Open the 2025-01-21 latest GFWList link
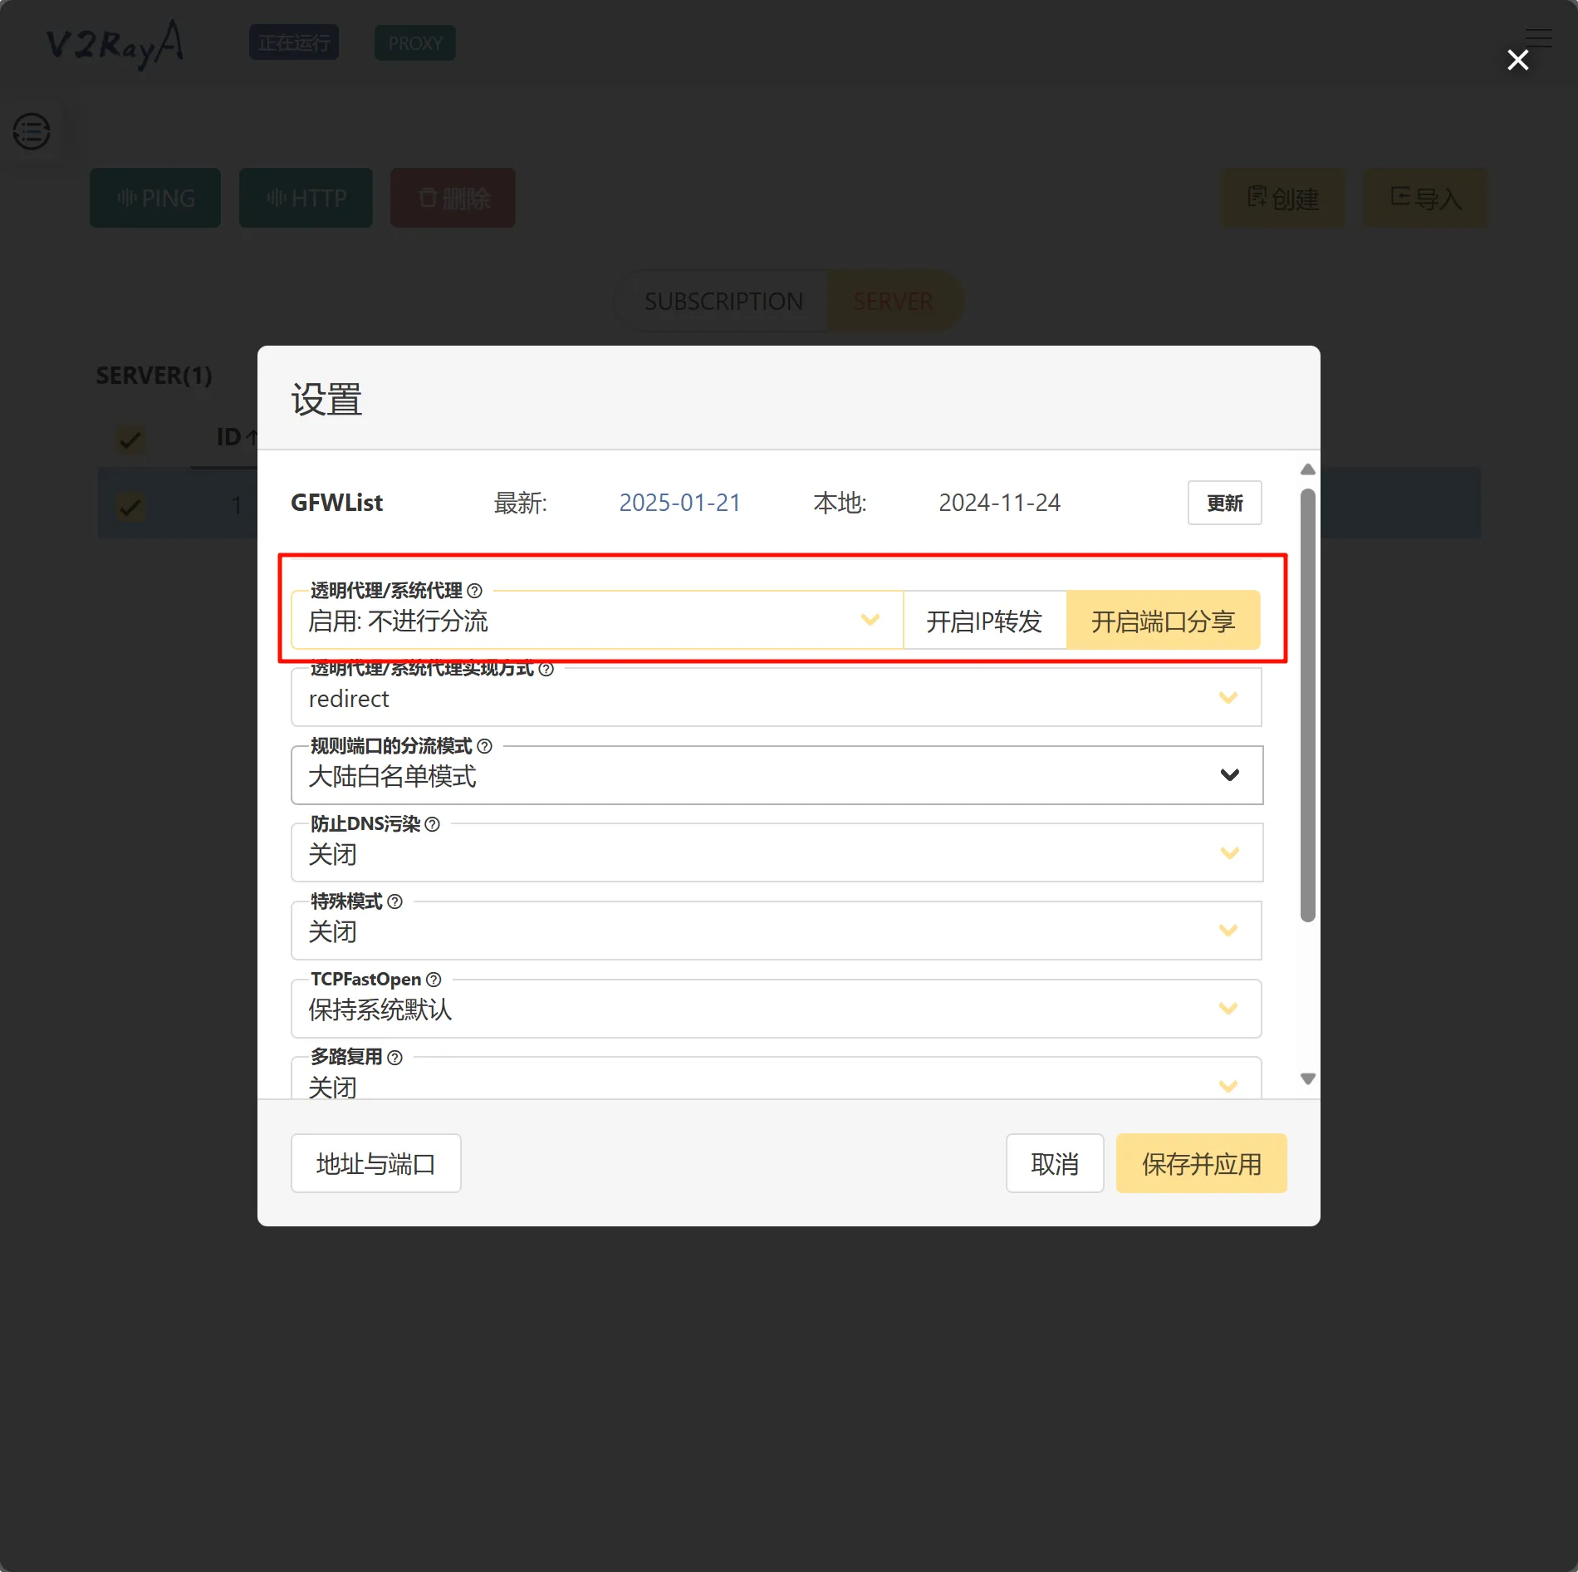1578x1572 pixels. [679, 503]
